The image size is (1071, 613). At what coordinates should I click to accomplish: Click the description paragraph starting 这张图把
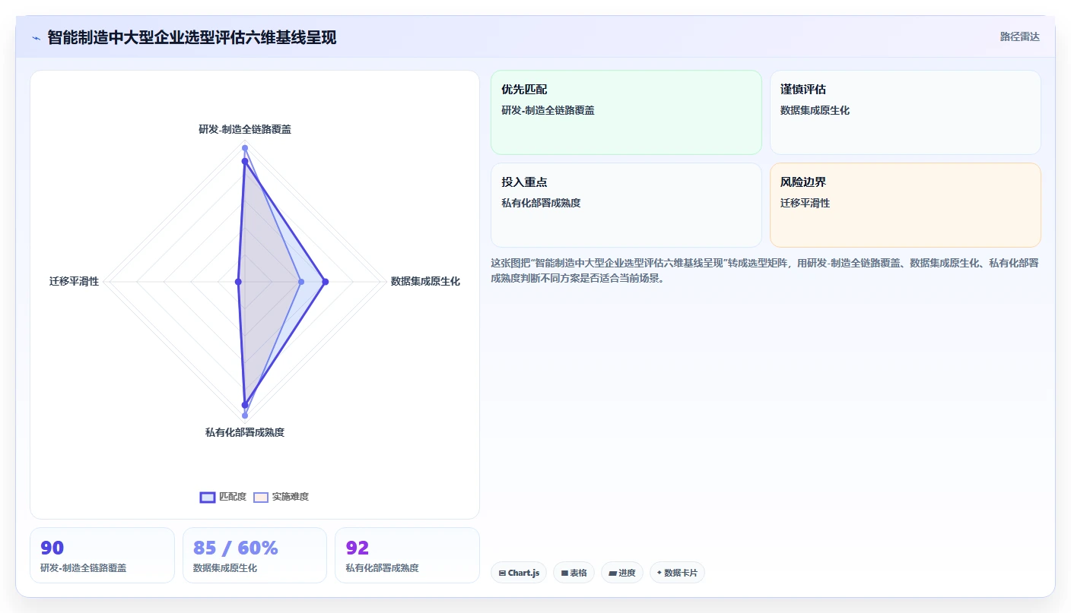pos(765,270)
